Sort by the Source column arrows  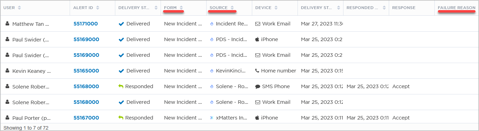[232, 8]
